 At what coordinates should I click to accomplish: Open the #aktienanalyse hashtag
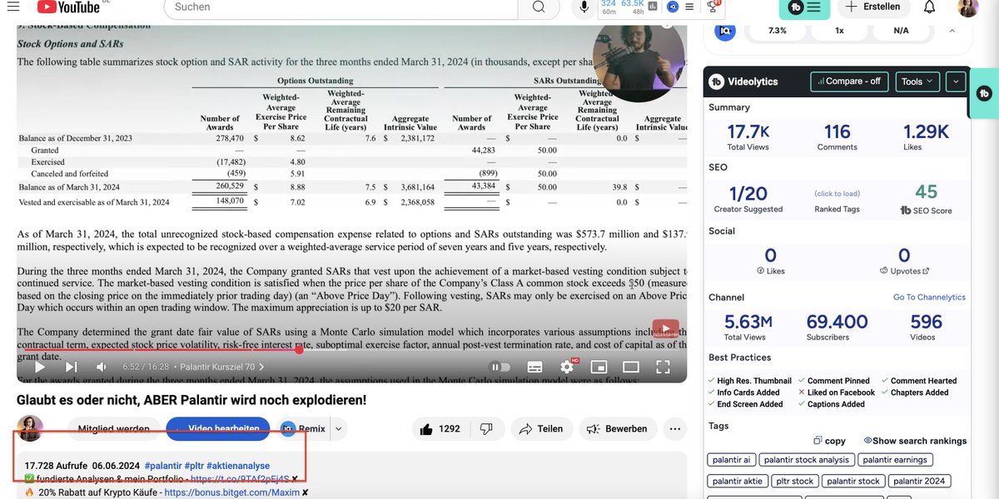point(238,466)
